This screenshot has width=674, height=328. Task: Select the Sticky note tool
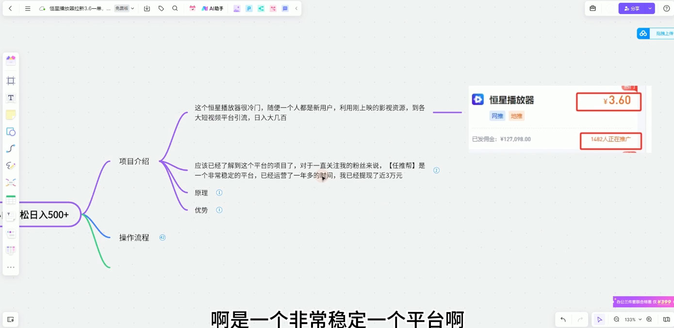tap(11, 115)
